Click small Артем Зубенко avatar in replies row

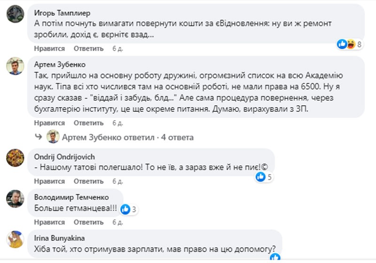click(x=53, y=137)
